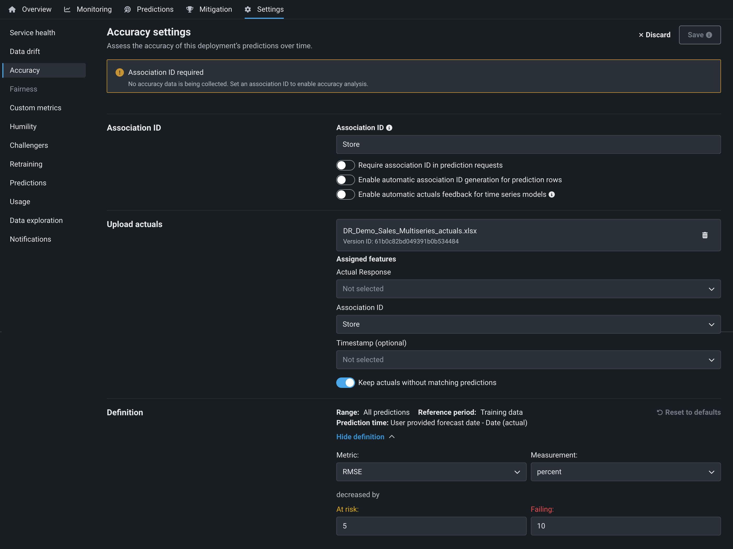Open Data drift in the settings sidebar
This screenshot has width=733, height=549.
(25, 52)
